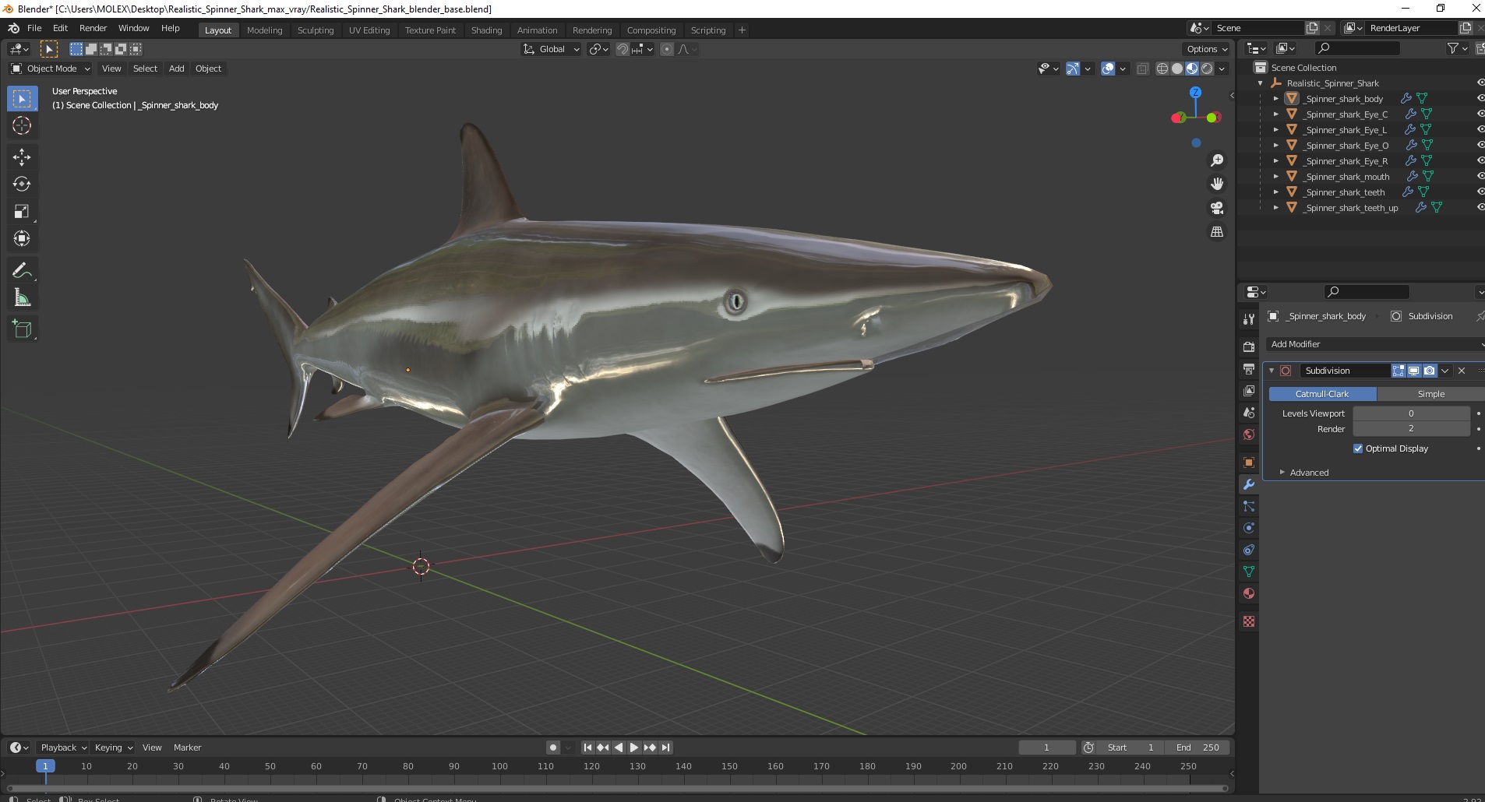Open the Options dropdown

coord(1206,49)
